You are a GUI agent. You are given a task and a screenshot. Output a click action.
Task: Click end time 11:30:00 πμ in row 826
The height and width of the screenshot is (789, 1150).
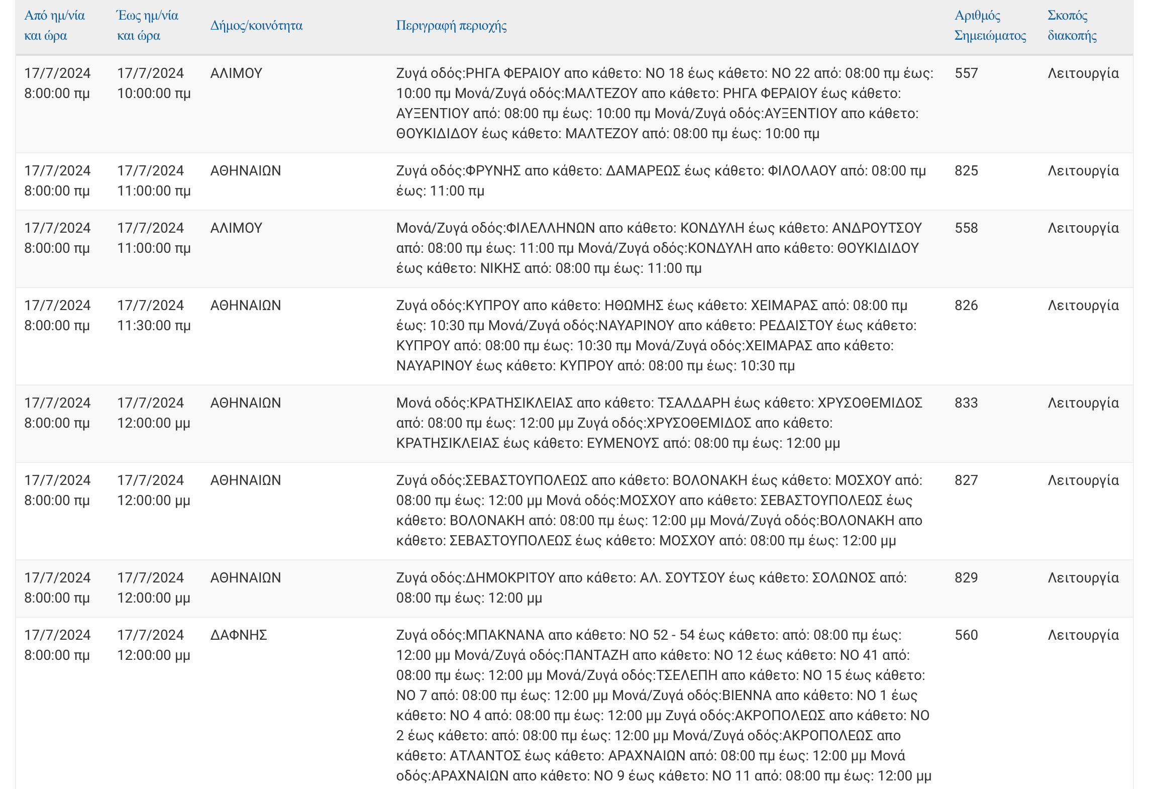point(154,326)
